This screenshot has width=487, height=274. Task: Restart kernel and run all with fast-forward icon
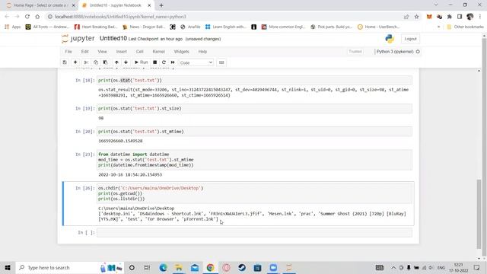coord(173,62)
